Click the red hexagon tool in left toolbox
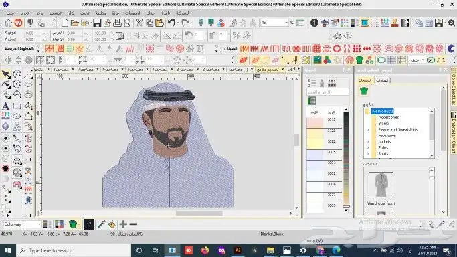This screenshot has height=257, width=457. click(5, 169)
